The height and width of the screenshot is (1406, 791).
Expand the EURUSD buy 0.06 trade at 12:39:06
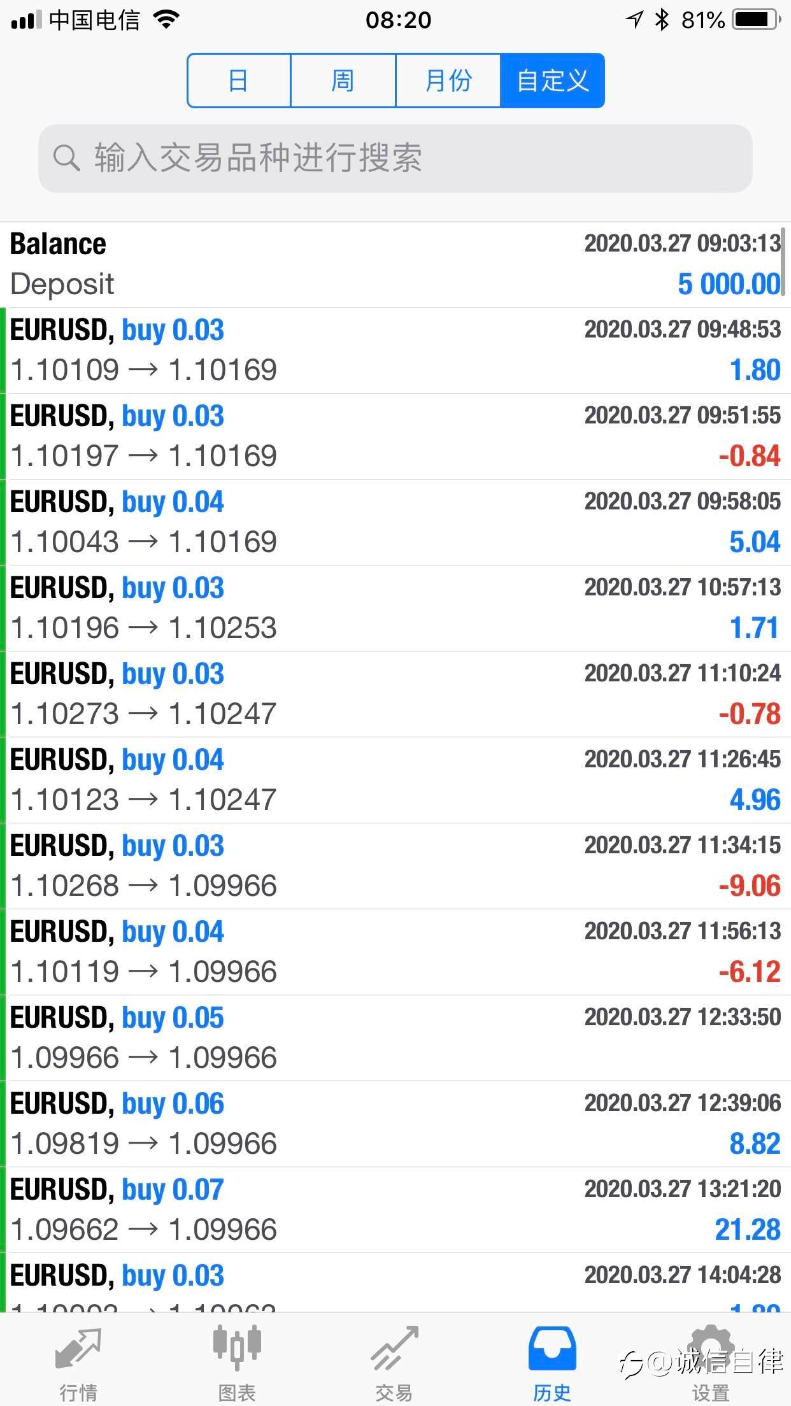395,1123
